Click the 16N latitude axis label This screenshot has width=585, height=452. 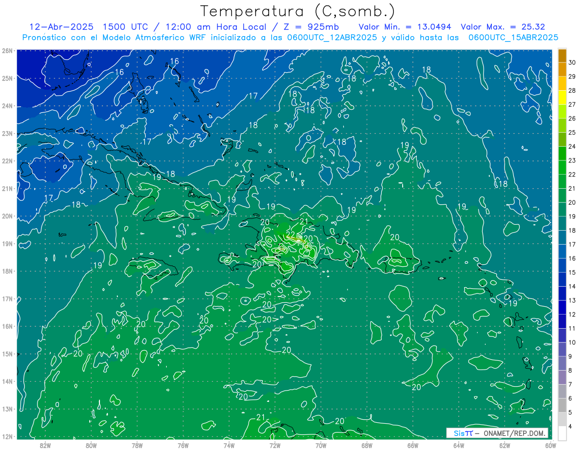tap(7, 326)
